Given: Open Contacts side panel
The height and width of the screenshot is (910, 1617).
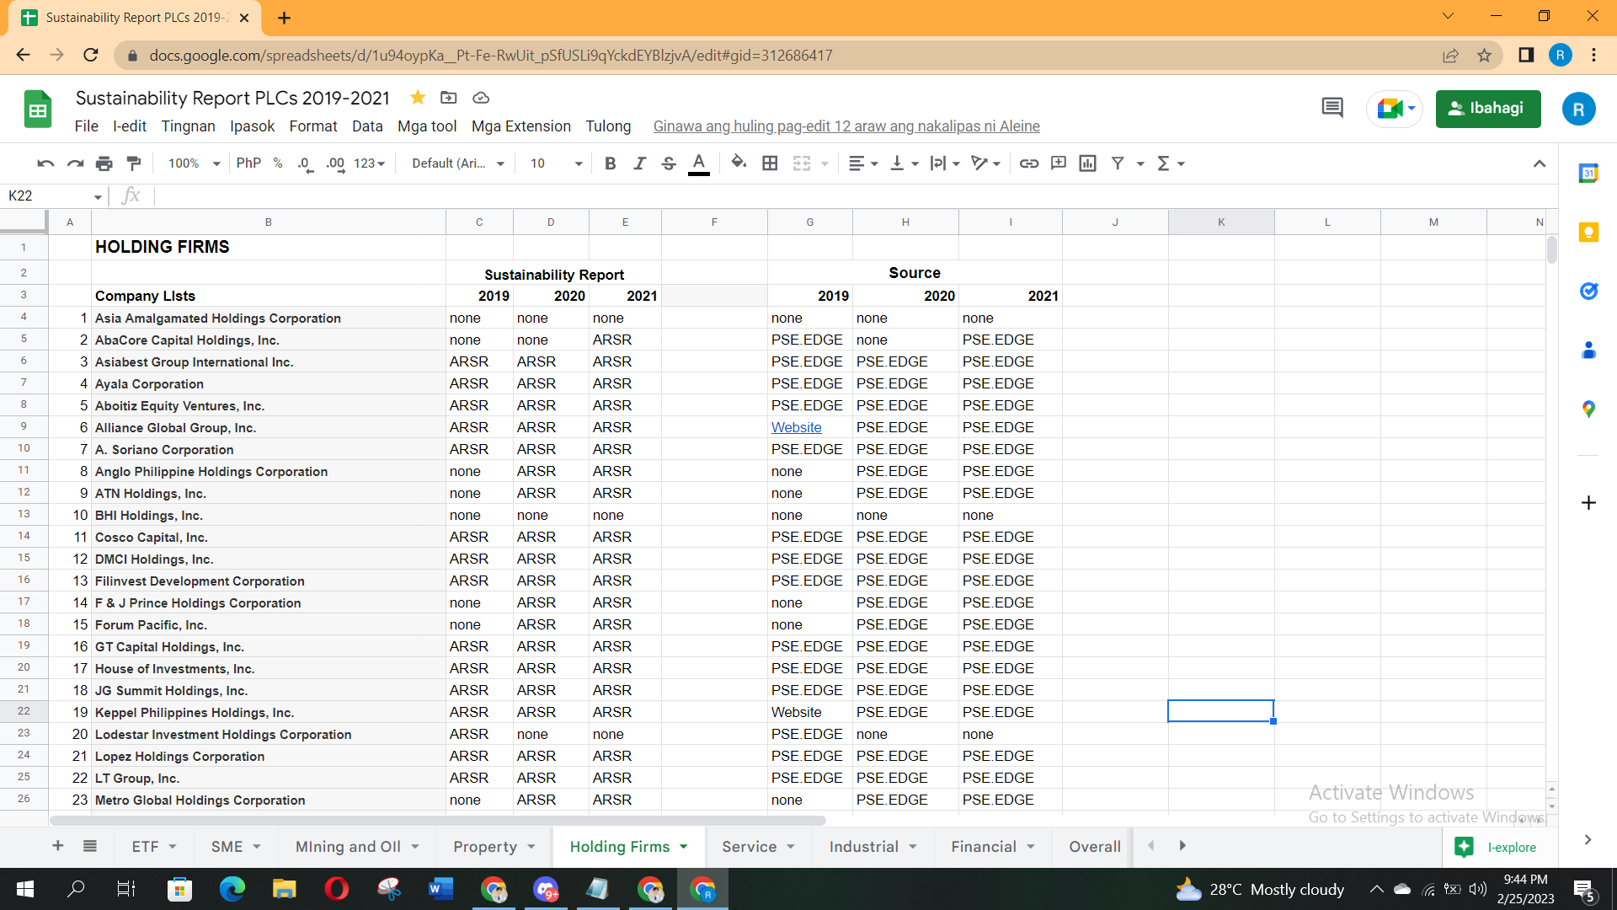Looking at the screenshot, I should (1588, 351).
